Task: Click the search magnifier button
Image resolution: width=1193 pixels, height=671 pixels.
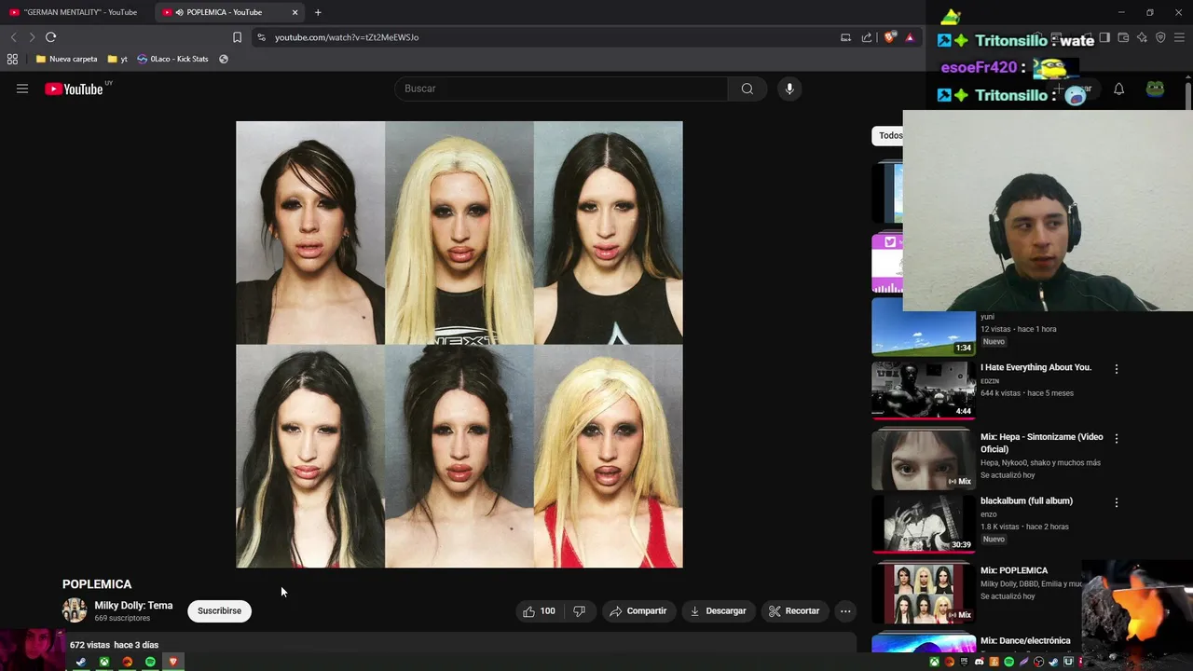Action: click(x=747, y=89)
